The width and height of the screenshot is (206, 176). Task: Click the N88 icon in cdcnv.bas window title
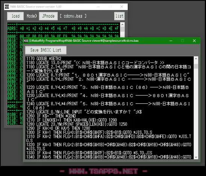tap(26, 41)
